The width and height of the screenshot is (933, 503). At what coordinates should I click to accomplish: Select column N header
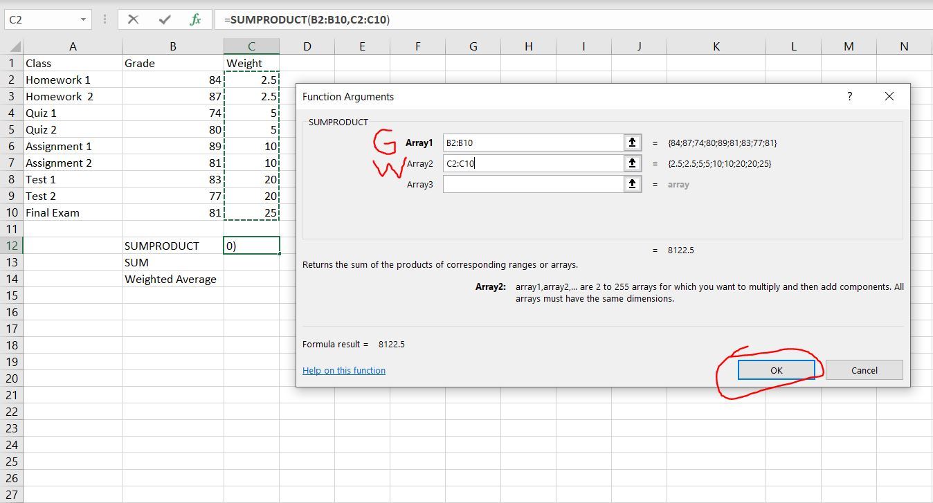(x=904, y=46)
